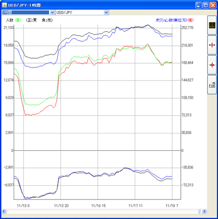
Task: Click the 252,778 right axis value
Action: 187,28
